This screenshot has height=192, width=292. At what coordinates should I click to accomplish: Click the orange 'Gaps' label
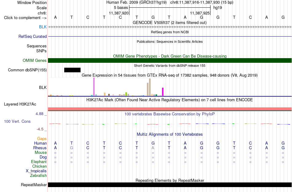[42, 138]
